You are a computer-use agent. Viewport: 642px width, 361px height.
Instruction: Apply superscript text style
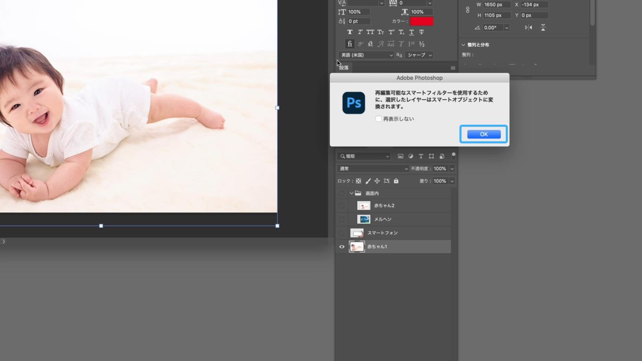(391, 32)
